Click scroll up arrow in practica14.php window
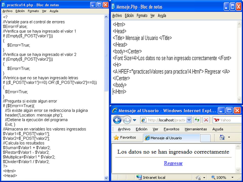243x182 pixels. click(x=106, y=17)
